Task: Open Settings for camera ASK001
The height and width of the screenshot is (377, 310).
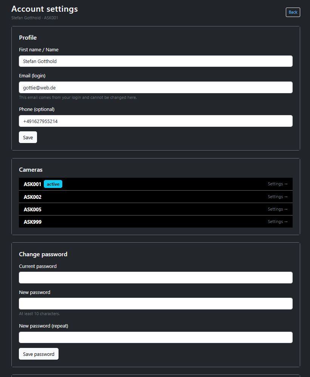Action: point(278,184)
